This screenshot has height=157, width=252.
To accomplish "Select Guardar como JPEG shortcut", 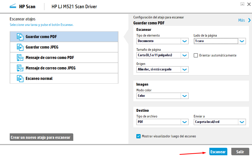I will 64,47.
